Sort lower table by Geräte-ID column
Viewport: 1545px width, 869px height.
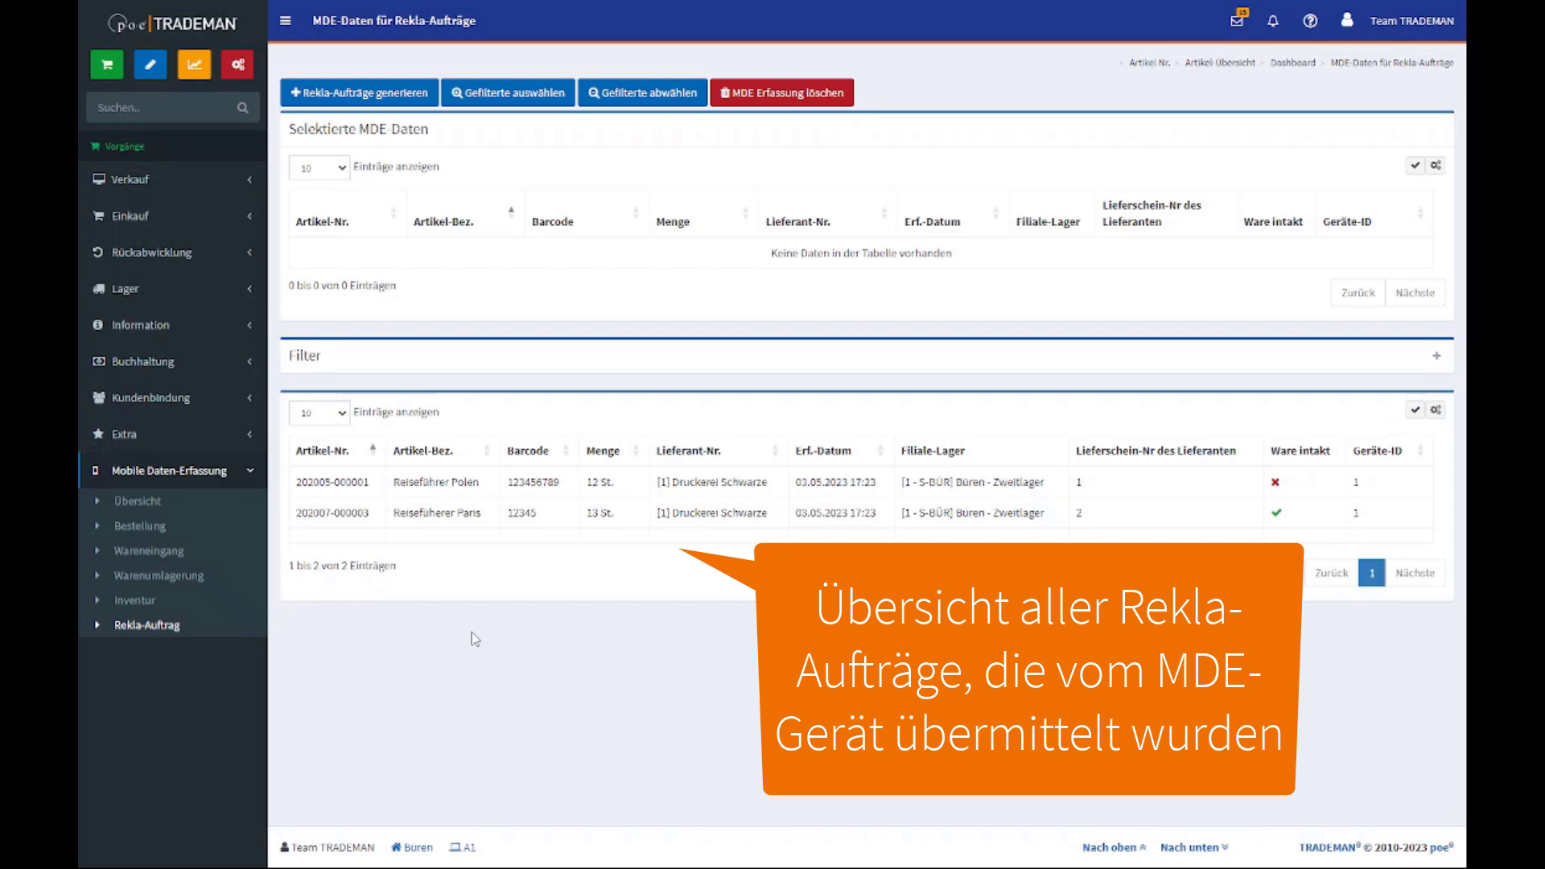pos(1389,451)
